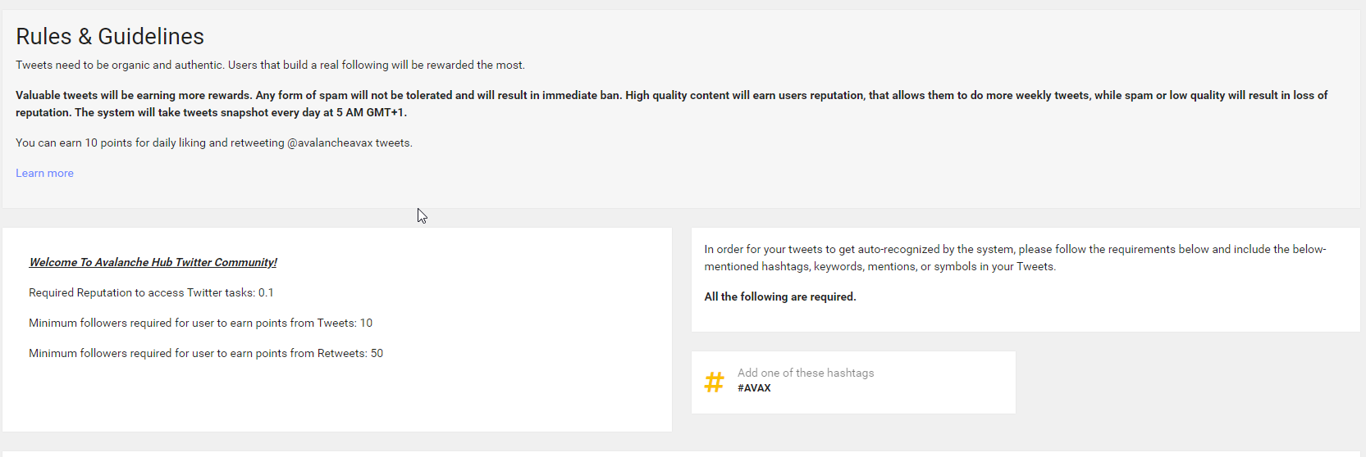Click 'All the following are required' text

(779, 296)
